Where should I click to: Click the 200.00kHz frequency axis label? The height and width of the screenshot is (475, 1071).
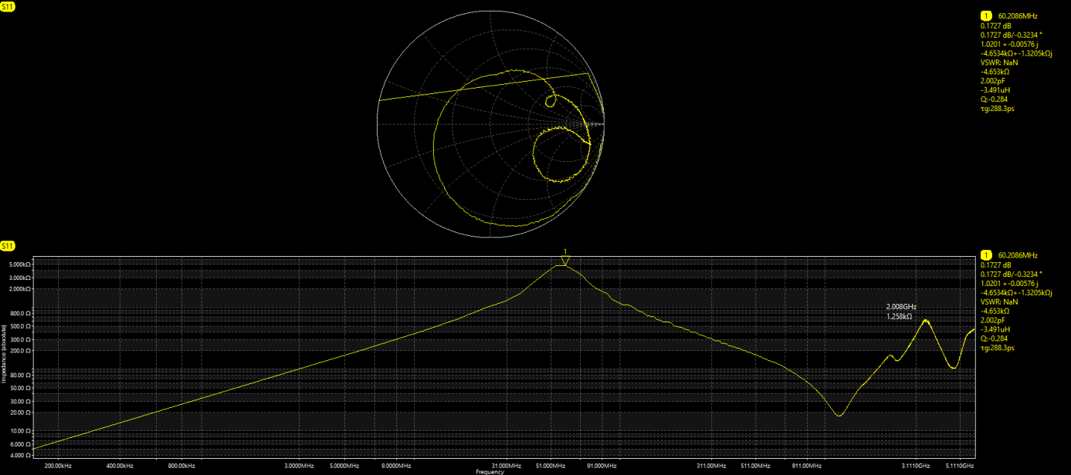tap(58, 466)
